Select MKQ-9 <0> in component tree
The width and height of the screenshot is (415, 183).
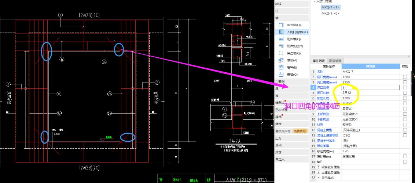[x=330, y=14]
